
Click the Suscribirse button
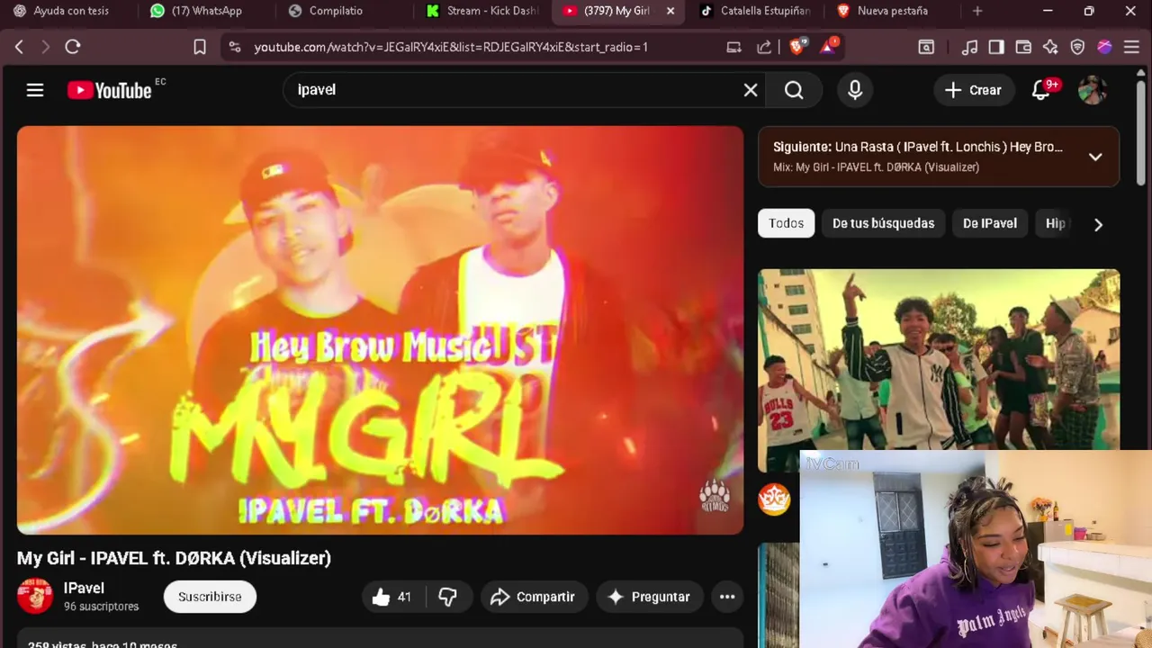(210, 597)
